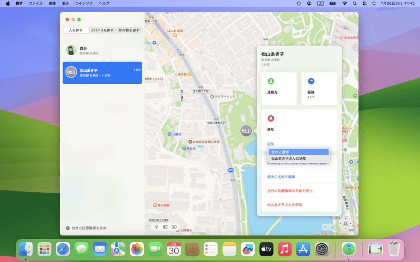Viewport: 420px width, 262px height.
Task: Toggle the 3D map view
Action: [174, 227]
